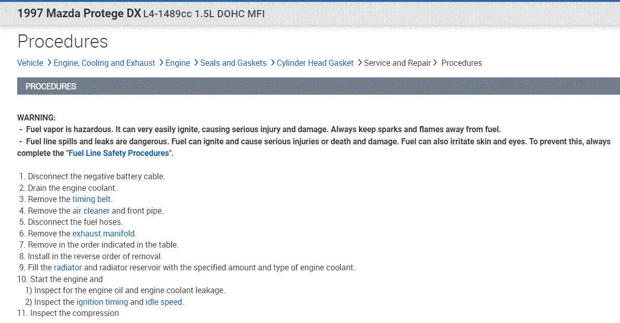620x323 pixels.
Task: View the exhaust manifold link
Action: coord(104,233)
